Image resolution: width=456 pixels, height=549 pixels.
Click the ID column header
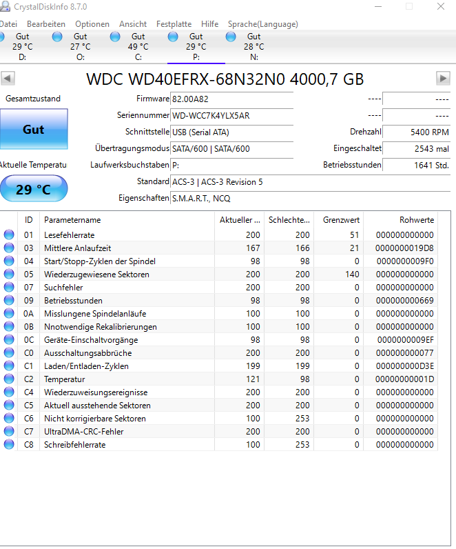pos(29,220)
